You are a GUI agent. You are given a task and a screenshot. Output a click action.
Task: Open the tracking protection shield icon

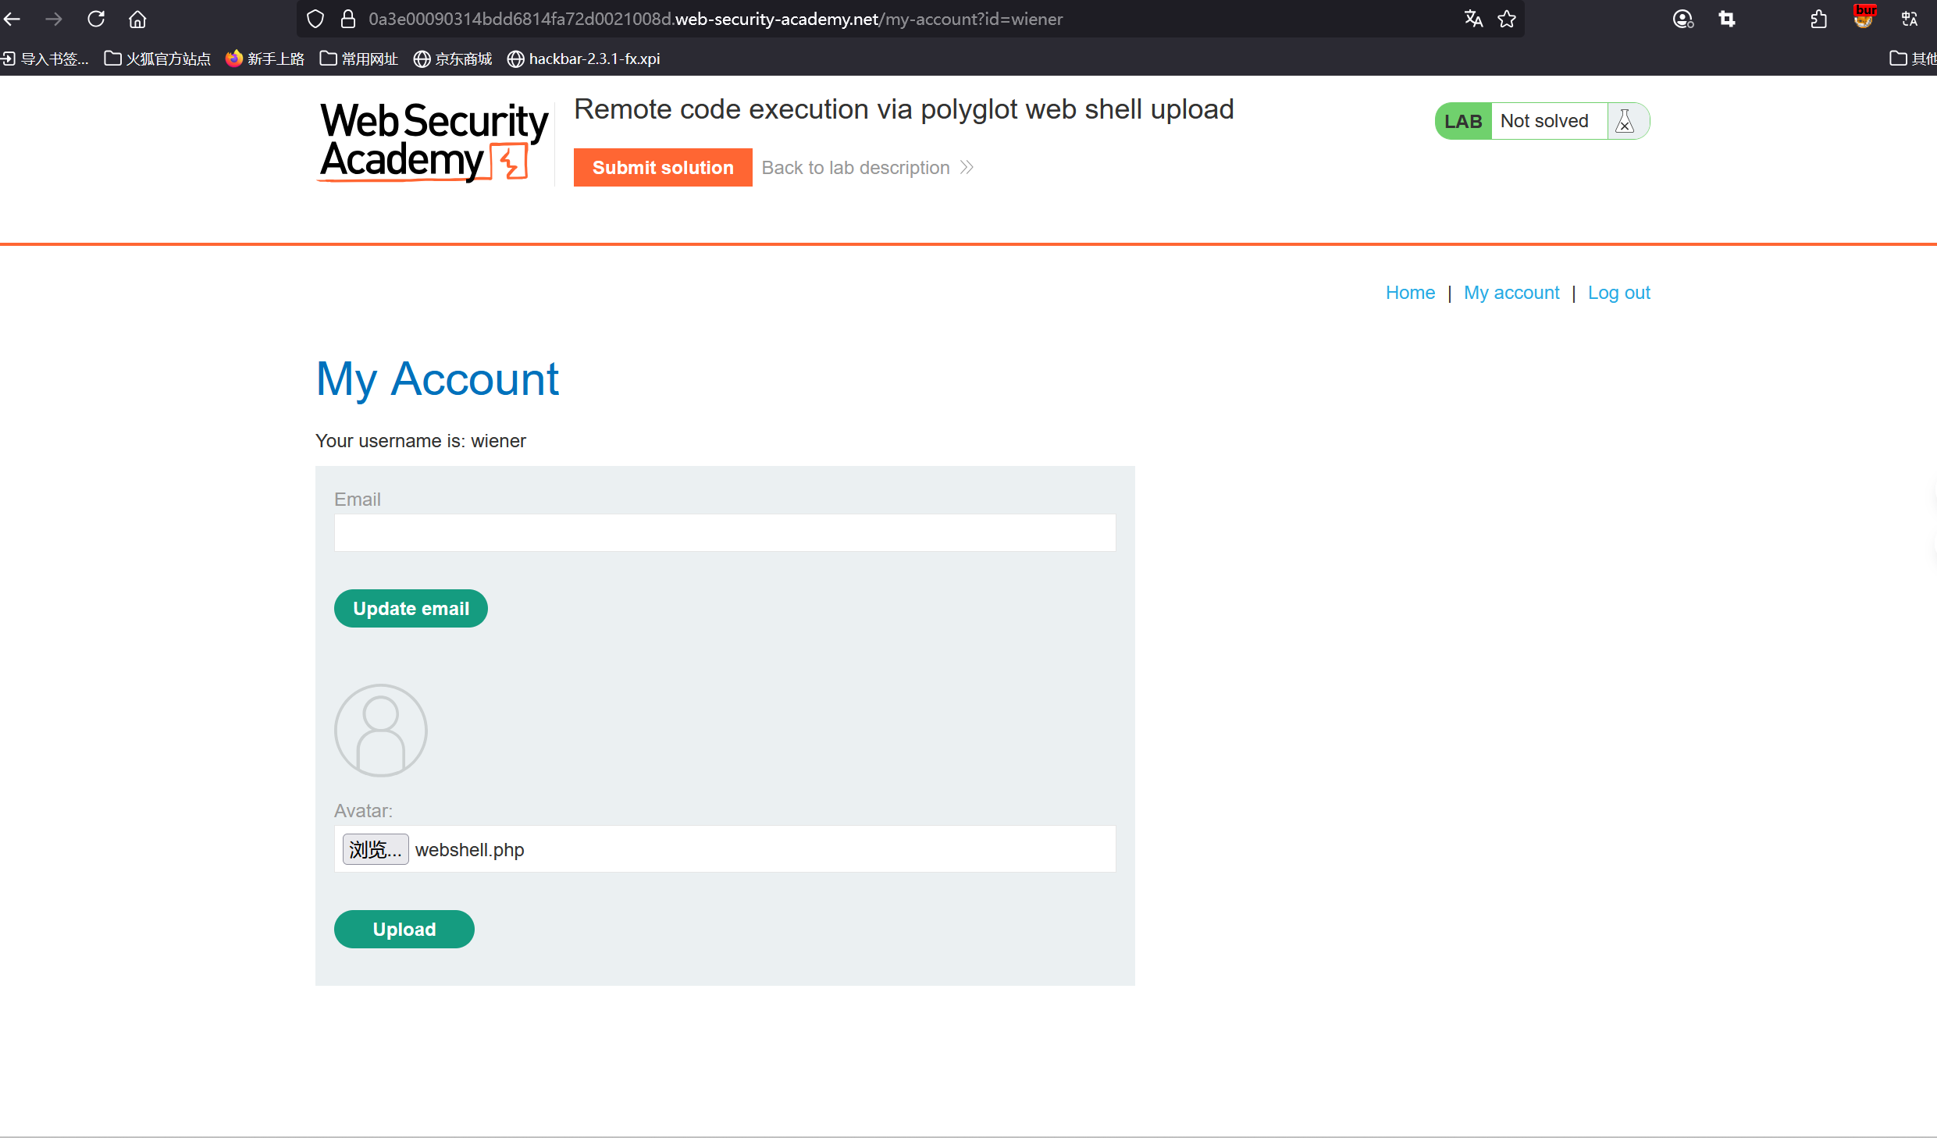[x=315, y=19]
